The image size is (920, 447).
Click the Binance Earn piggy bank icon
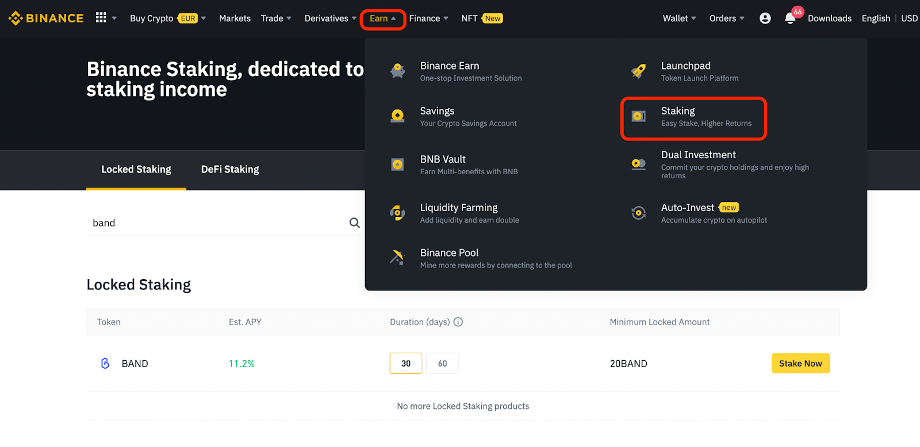click(x=397, y=71)
